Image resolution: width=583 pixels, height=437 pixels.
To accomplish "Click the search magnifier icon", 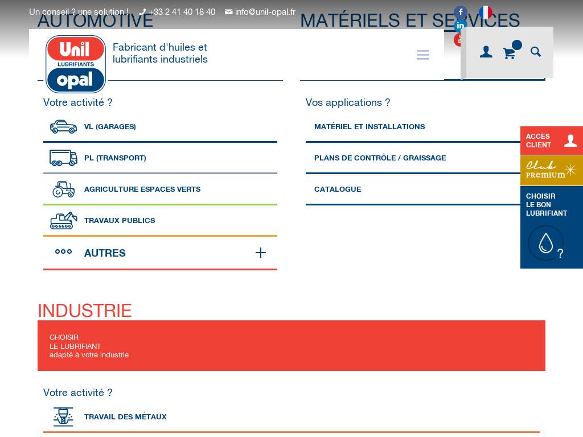I will click(x=536, y=52).
